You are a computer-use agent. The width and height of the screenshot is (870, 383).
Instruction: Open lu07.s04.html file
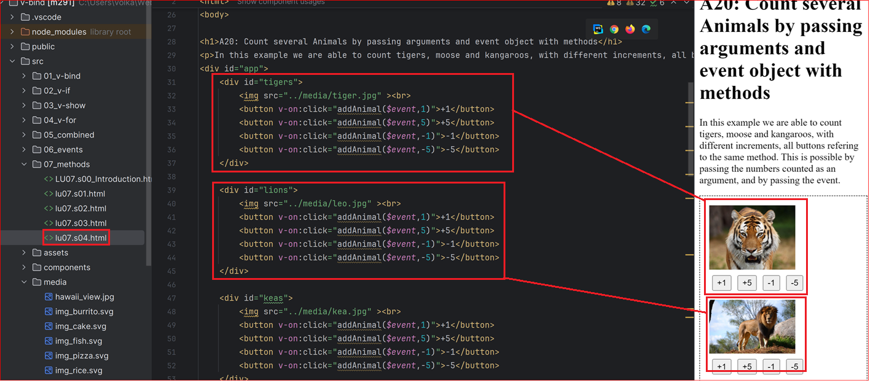coord(75,238)
